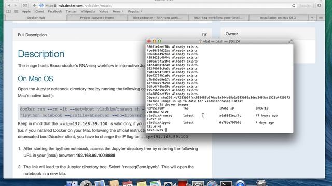Image resolution: width=332 pixels, height=186 pixels.
Task: Enter full screen using the terminal window's arrows icon
Action: point(290,41)
